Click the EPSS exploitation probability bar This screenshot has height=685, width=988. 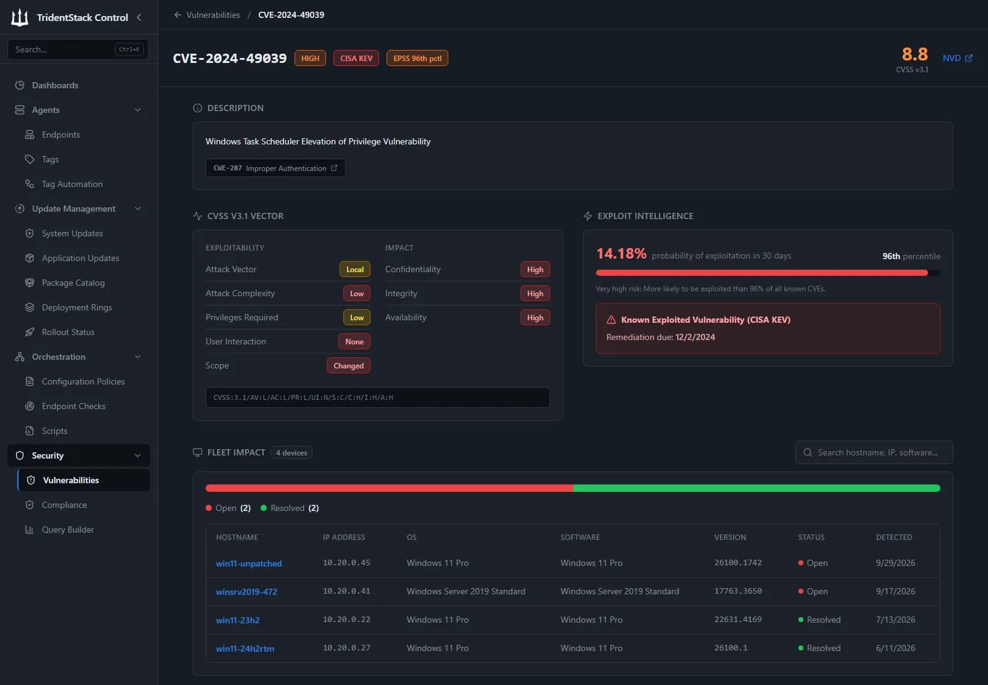click(768, 273)
